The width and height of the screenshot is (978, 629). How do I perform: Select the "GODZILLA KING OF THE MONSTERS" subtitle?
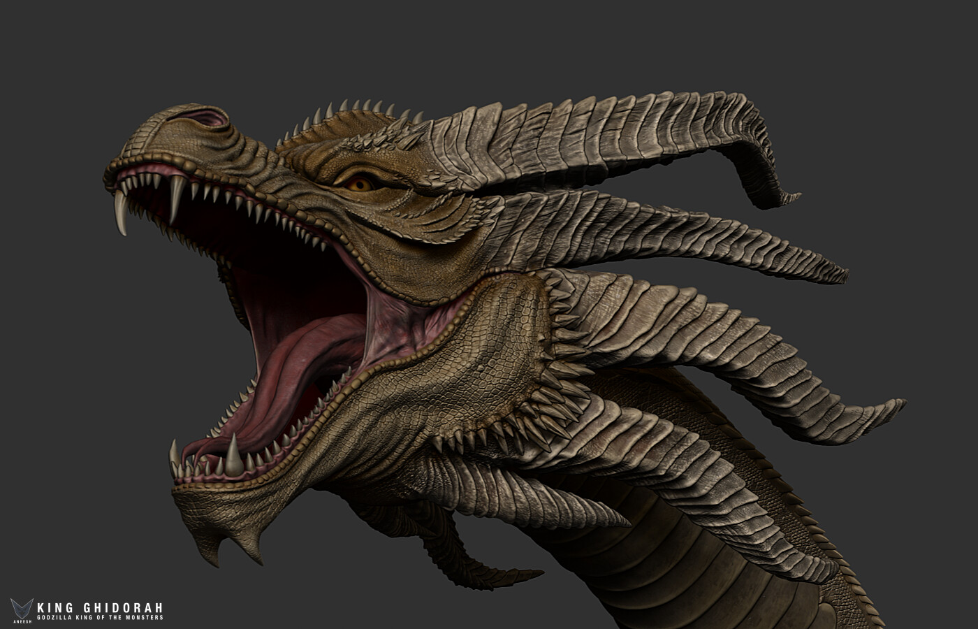[100, 618]
